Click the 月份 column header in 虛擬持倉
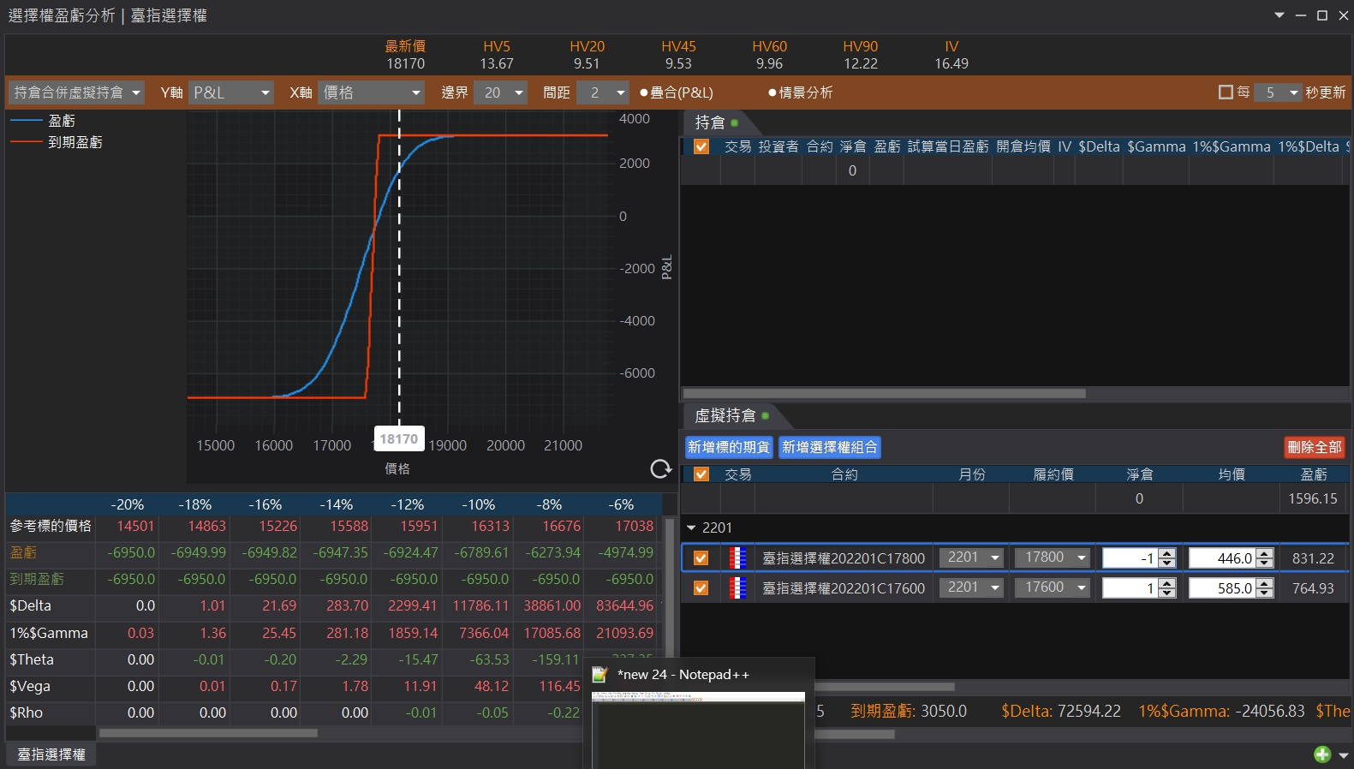Screen dimensions: 1354x769 point(972,474)
